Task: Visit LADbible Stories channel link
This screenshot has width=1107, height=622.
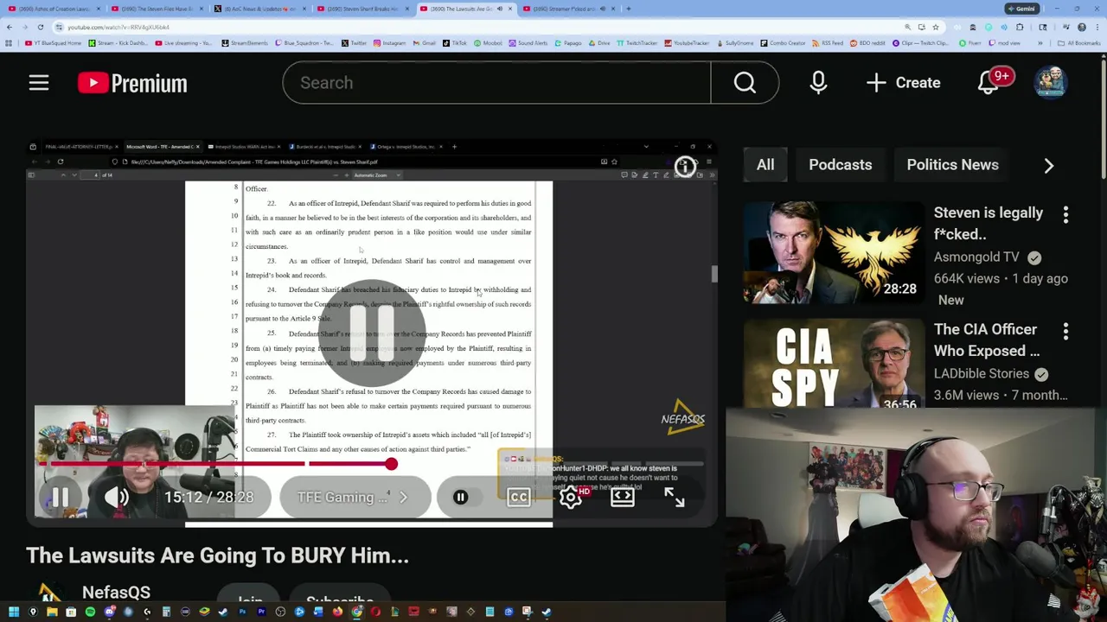Action: point(982,373)
